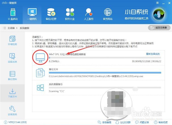Screen dimensions: 172x125
Task: Click the info icon beside the version
Action: tap(5, 122)
